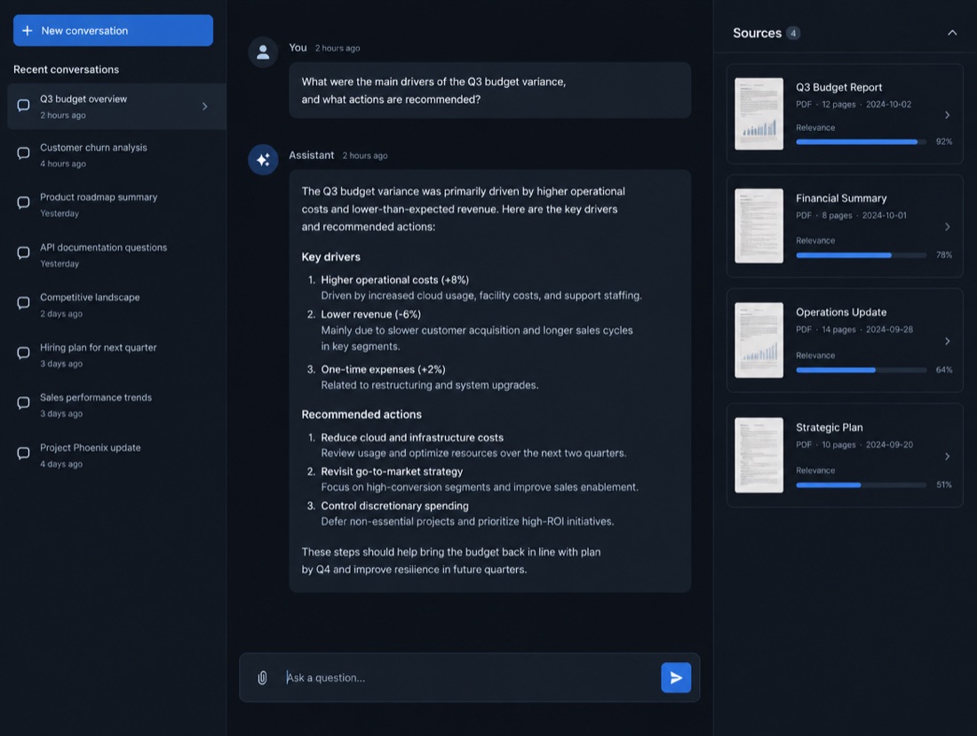Click the Assistant sparkle avatar icon

click(x=263, y=160)
